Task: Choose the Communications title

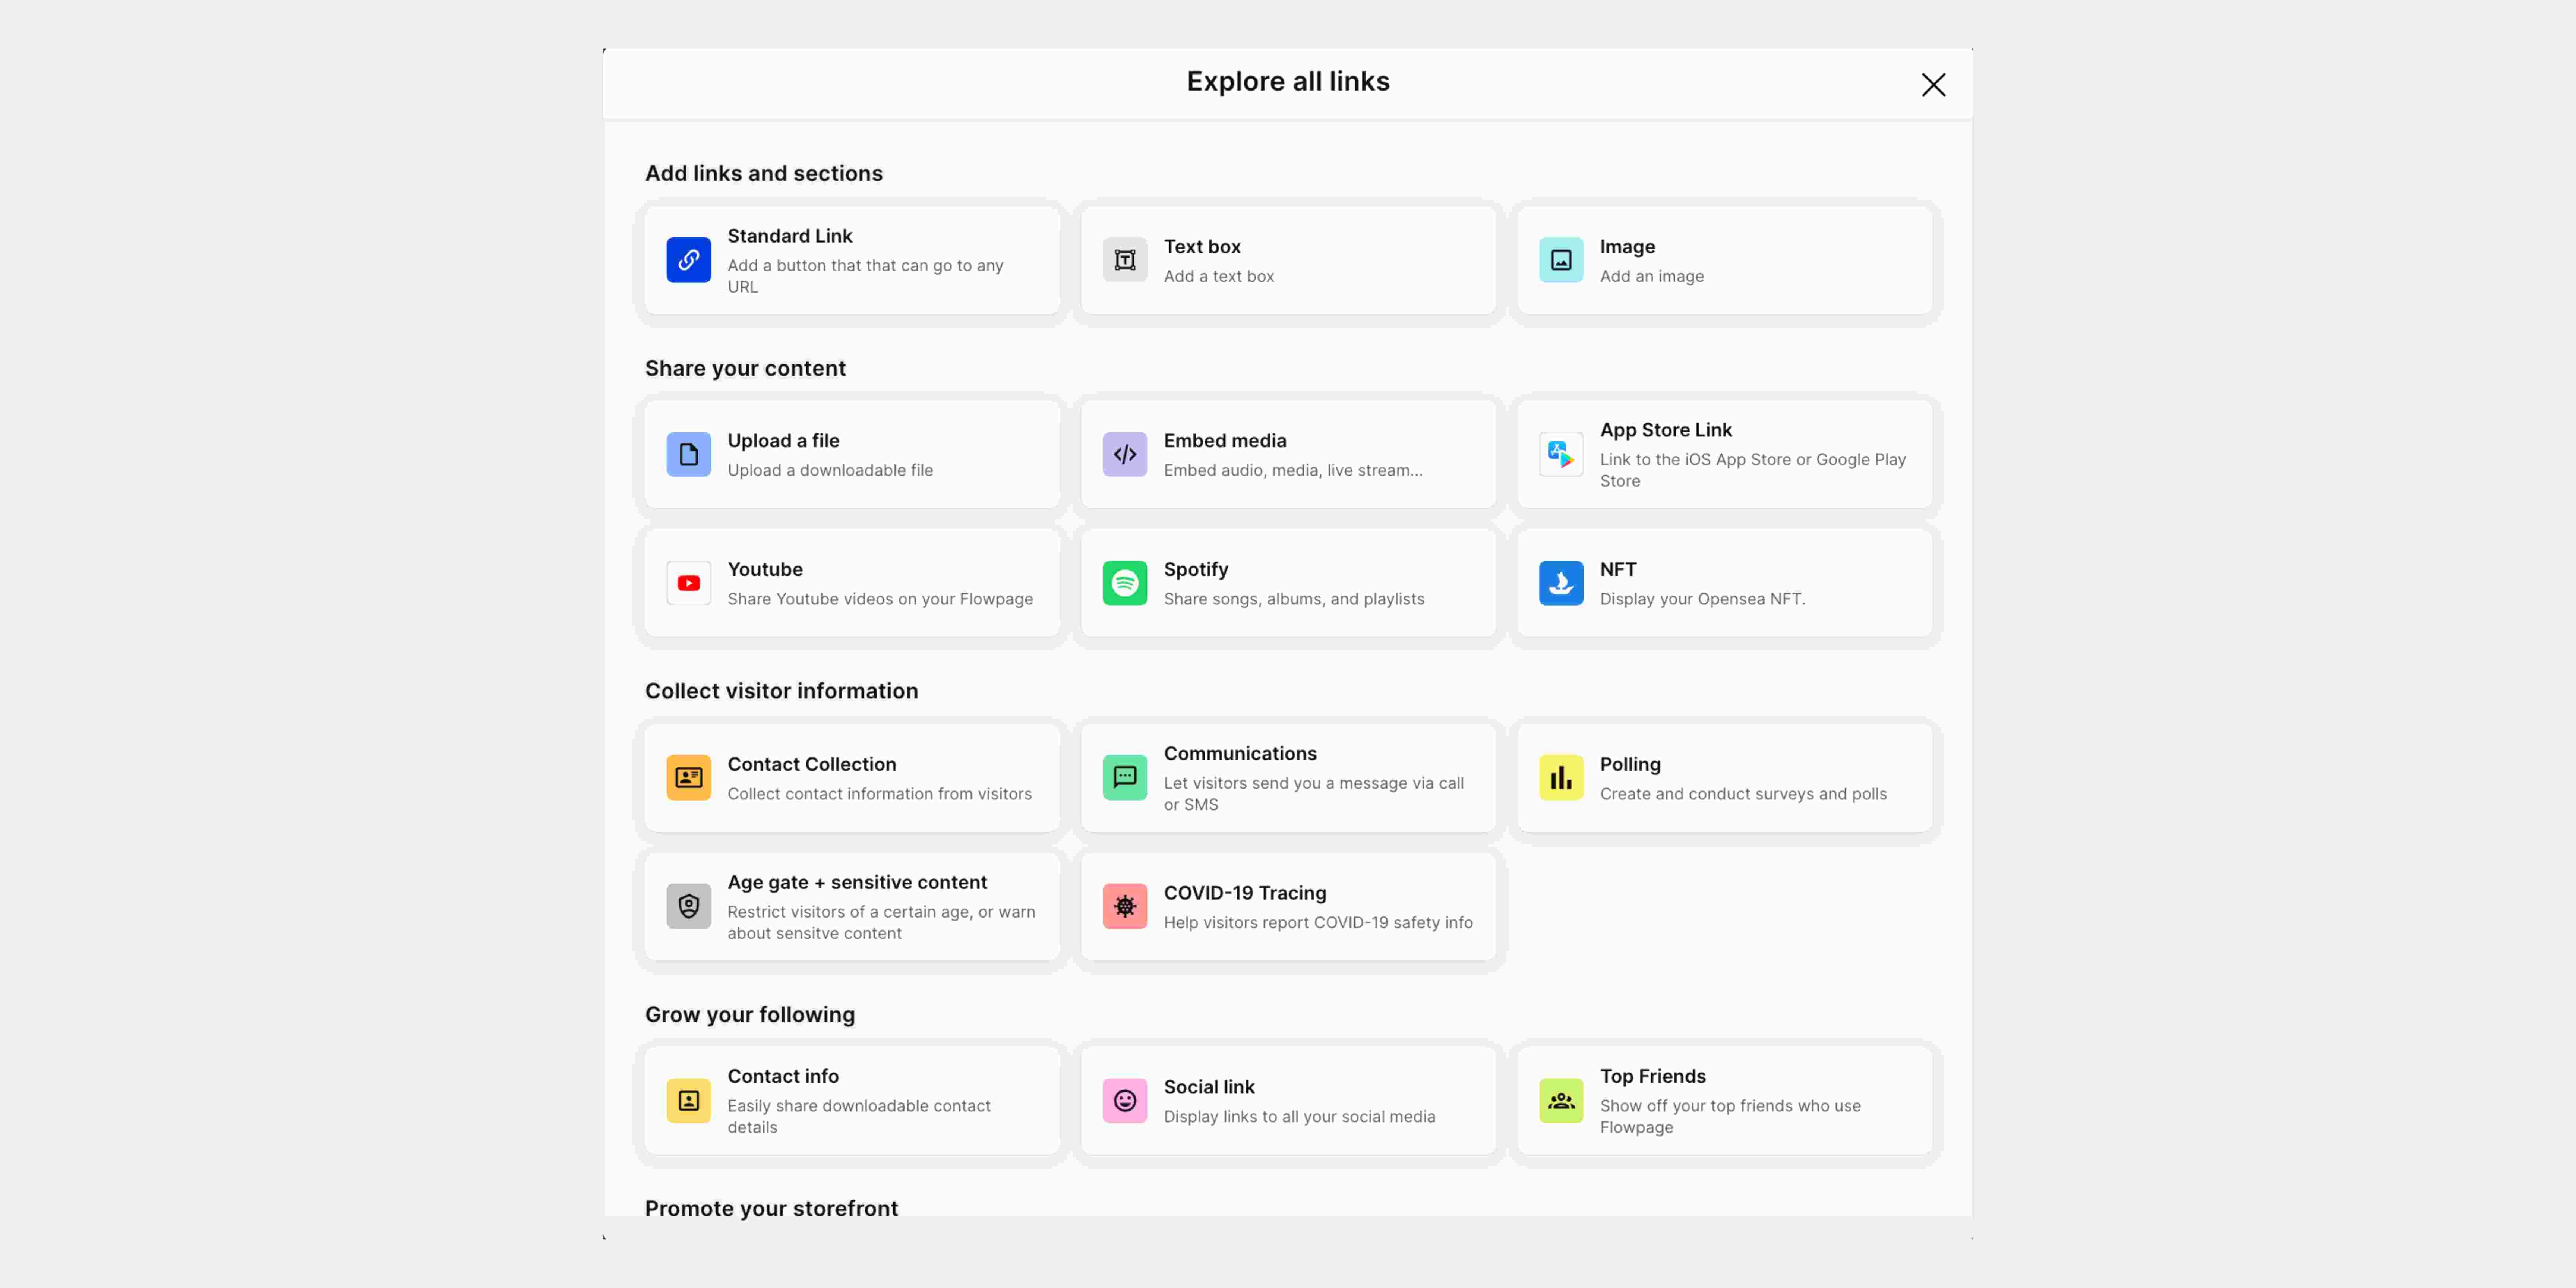Action: (x=1240, y=754)
